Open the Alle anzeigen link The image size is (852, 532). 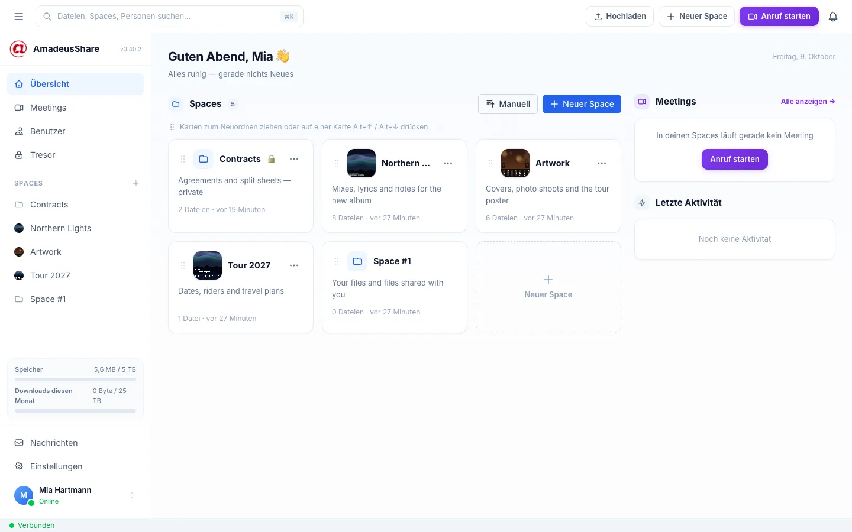click(x=808, y=102)
